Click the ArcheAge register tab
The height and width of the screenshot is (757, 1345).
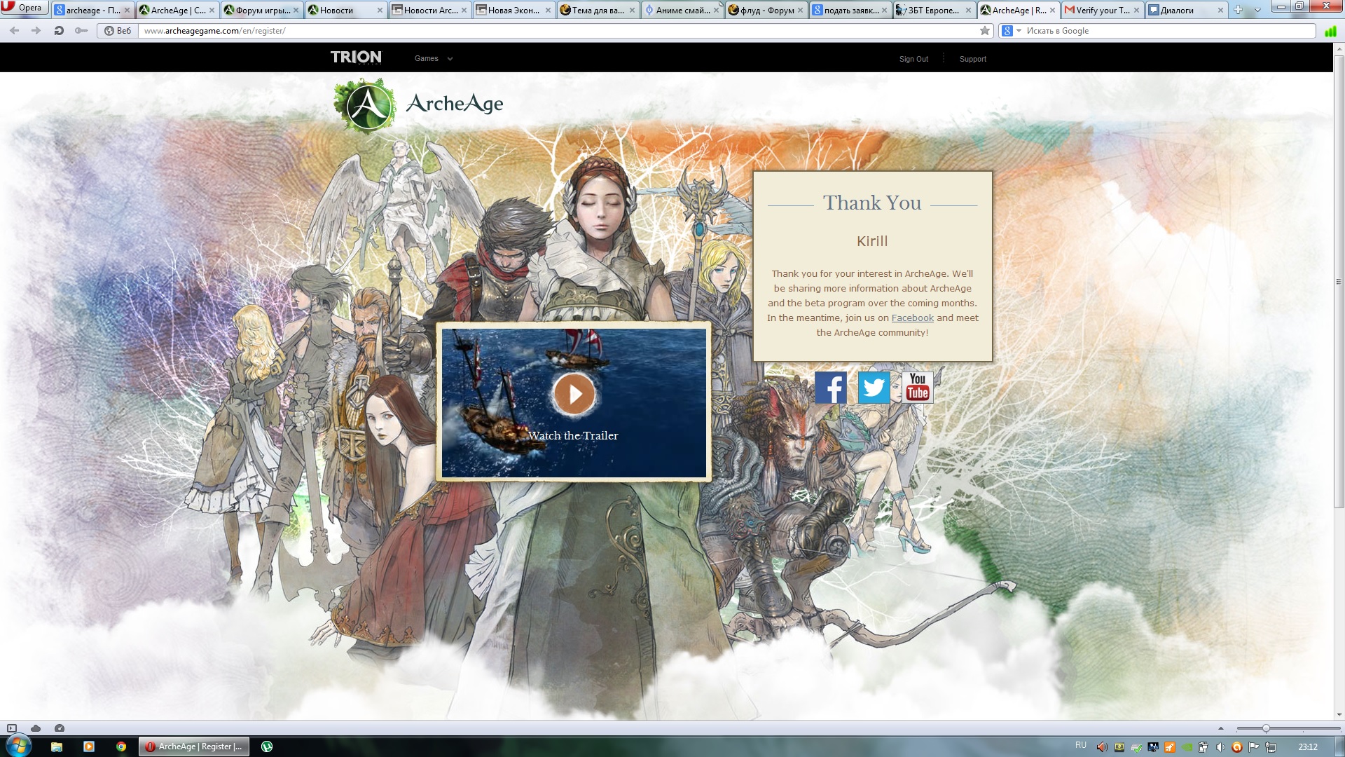[1016, 9]
